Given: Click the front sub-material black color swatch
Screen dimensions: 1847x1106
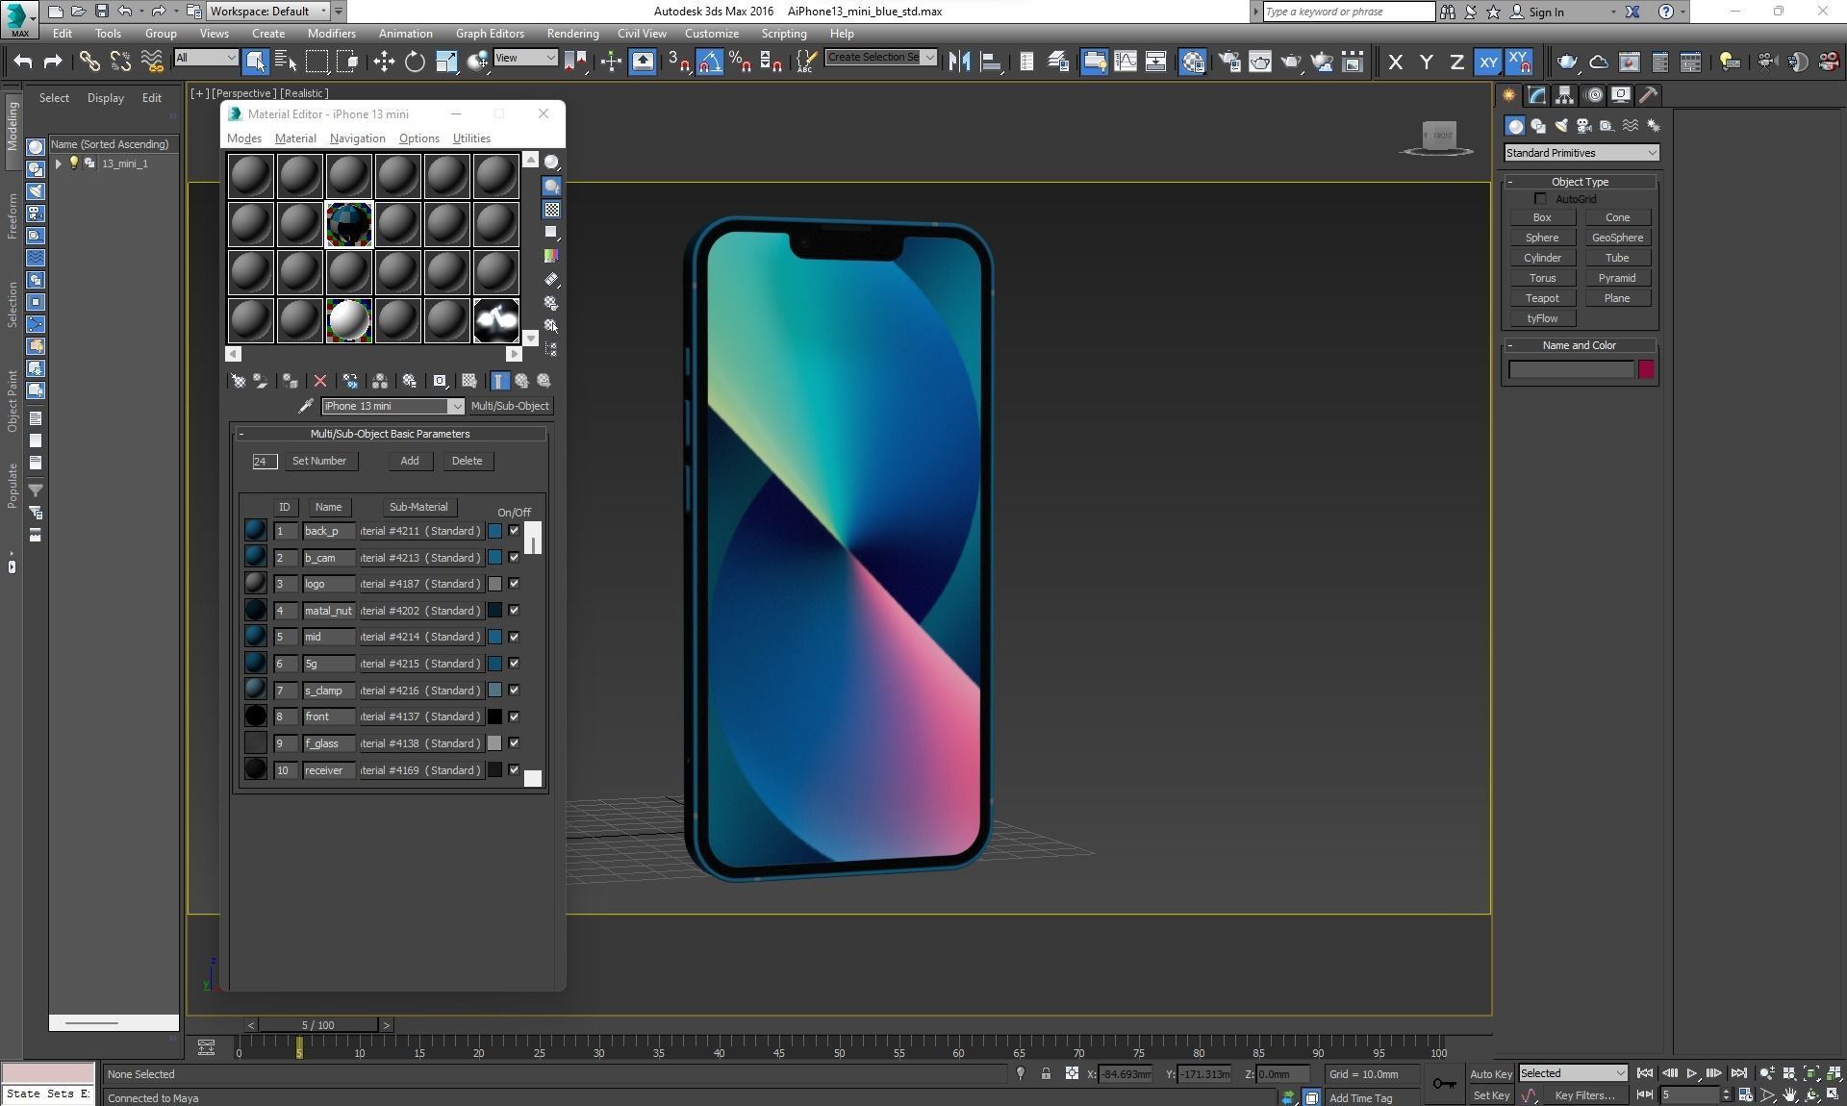Looking at the screenshot, I should (x=494, y=716).
